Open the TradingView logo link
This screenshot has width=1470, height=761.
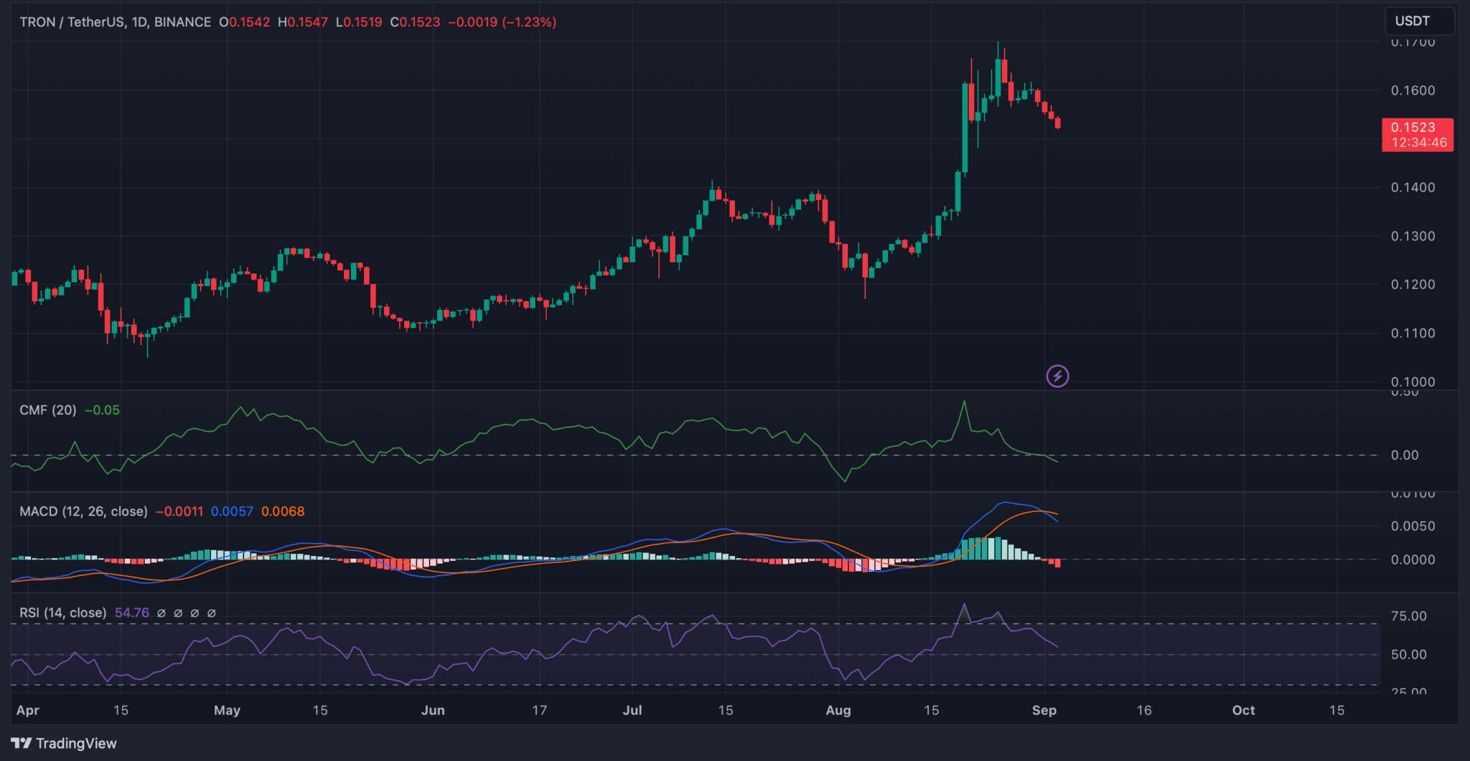[64, 743]
